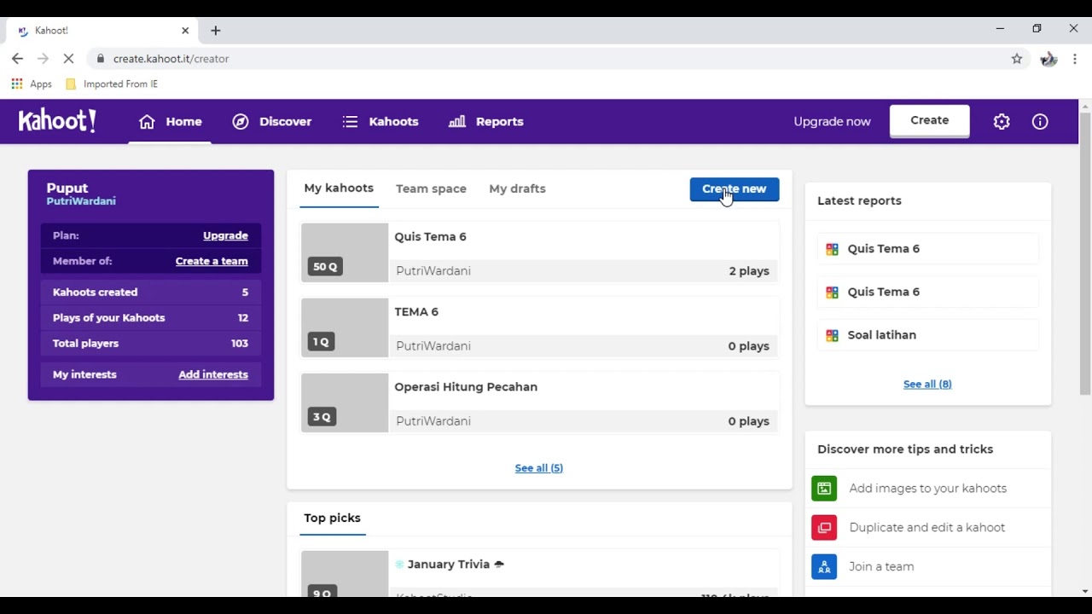The width and height of the screenshot is (1092, 614).
Task: Open the January Trivia top pick
Action: click(540, 574)
